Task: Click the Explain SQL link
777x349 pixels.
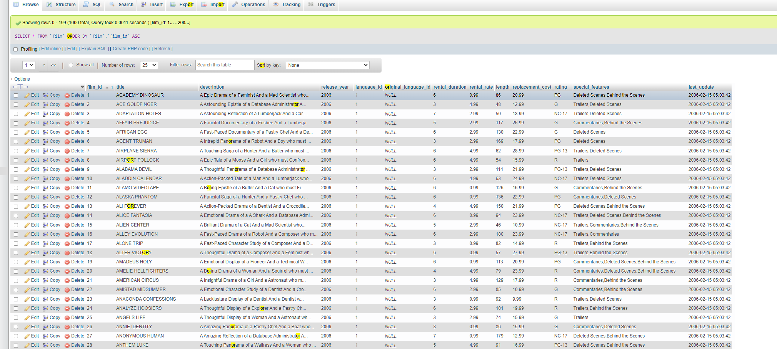Action: pos(94,49)
